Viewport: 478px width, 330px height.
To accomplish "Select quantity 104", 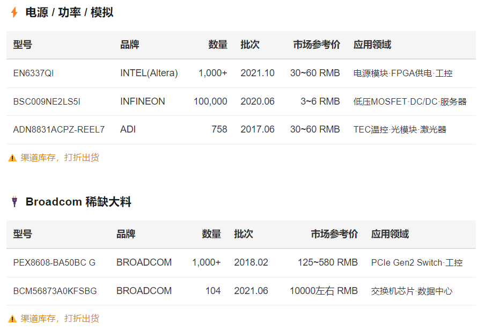I will point(213,291).
